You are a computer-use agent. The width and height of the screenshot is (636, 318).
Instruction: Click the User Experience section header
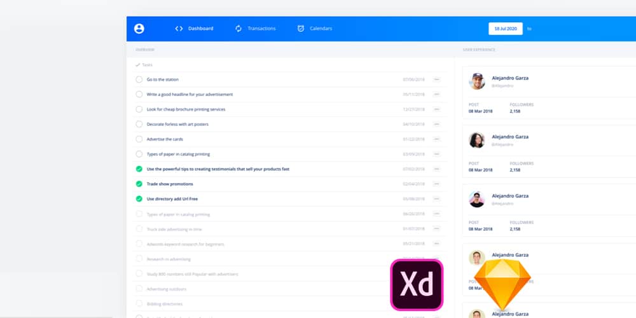(x=479, y=50)
